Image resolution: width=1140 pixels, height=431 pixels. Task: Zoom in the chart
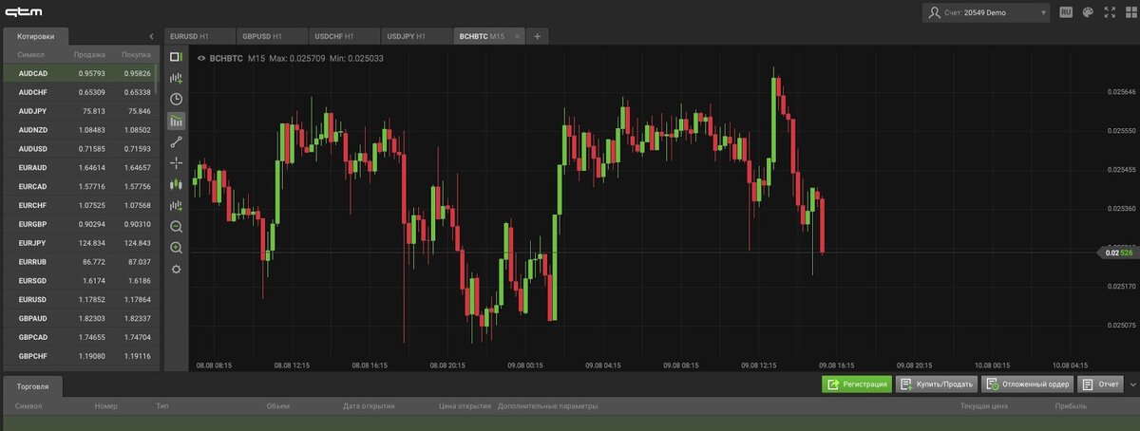click(x=176, y=248)
